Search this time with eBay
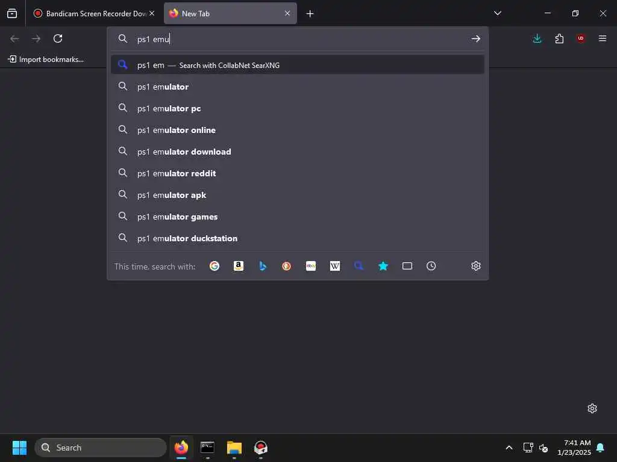 [x=311, y=266]
